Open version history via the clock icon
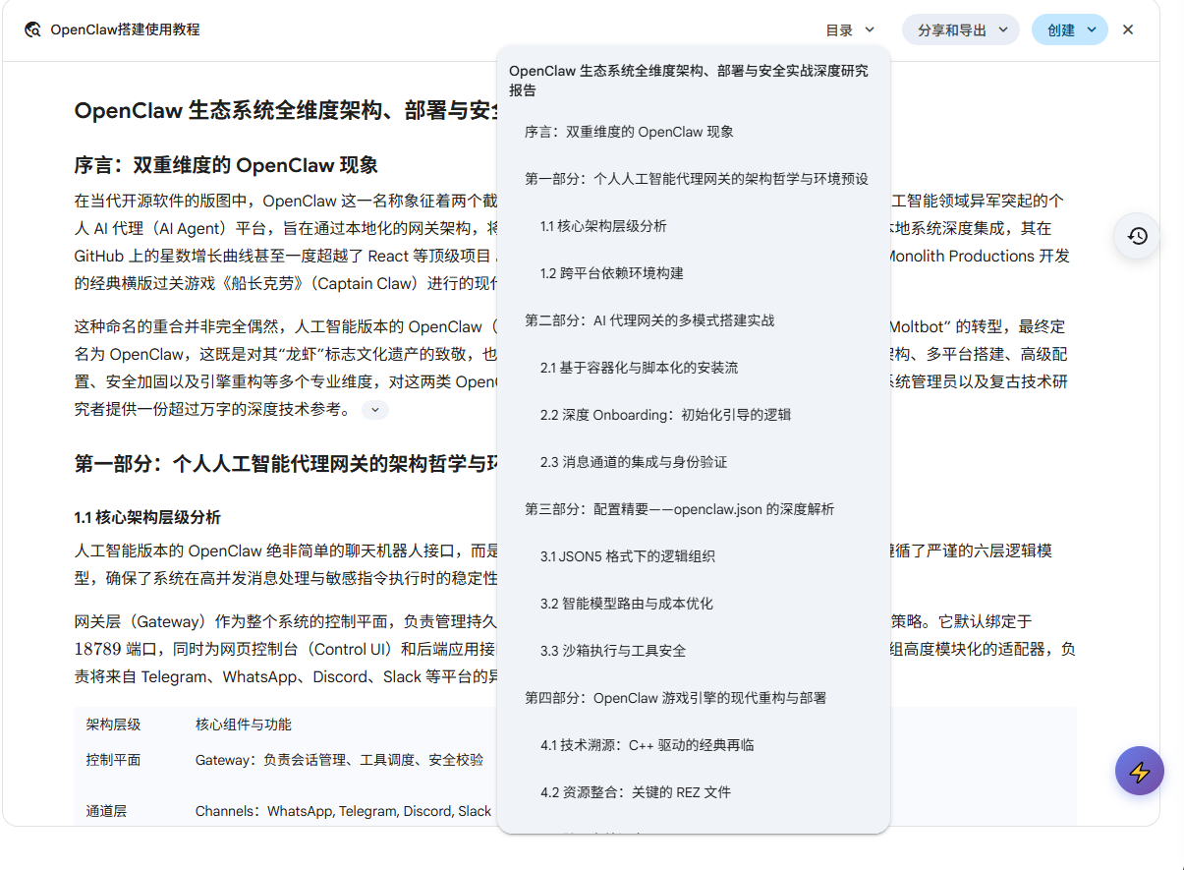The image size is (1184, 870). coord(1137,237)
